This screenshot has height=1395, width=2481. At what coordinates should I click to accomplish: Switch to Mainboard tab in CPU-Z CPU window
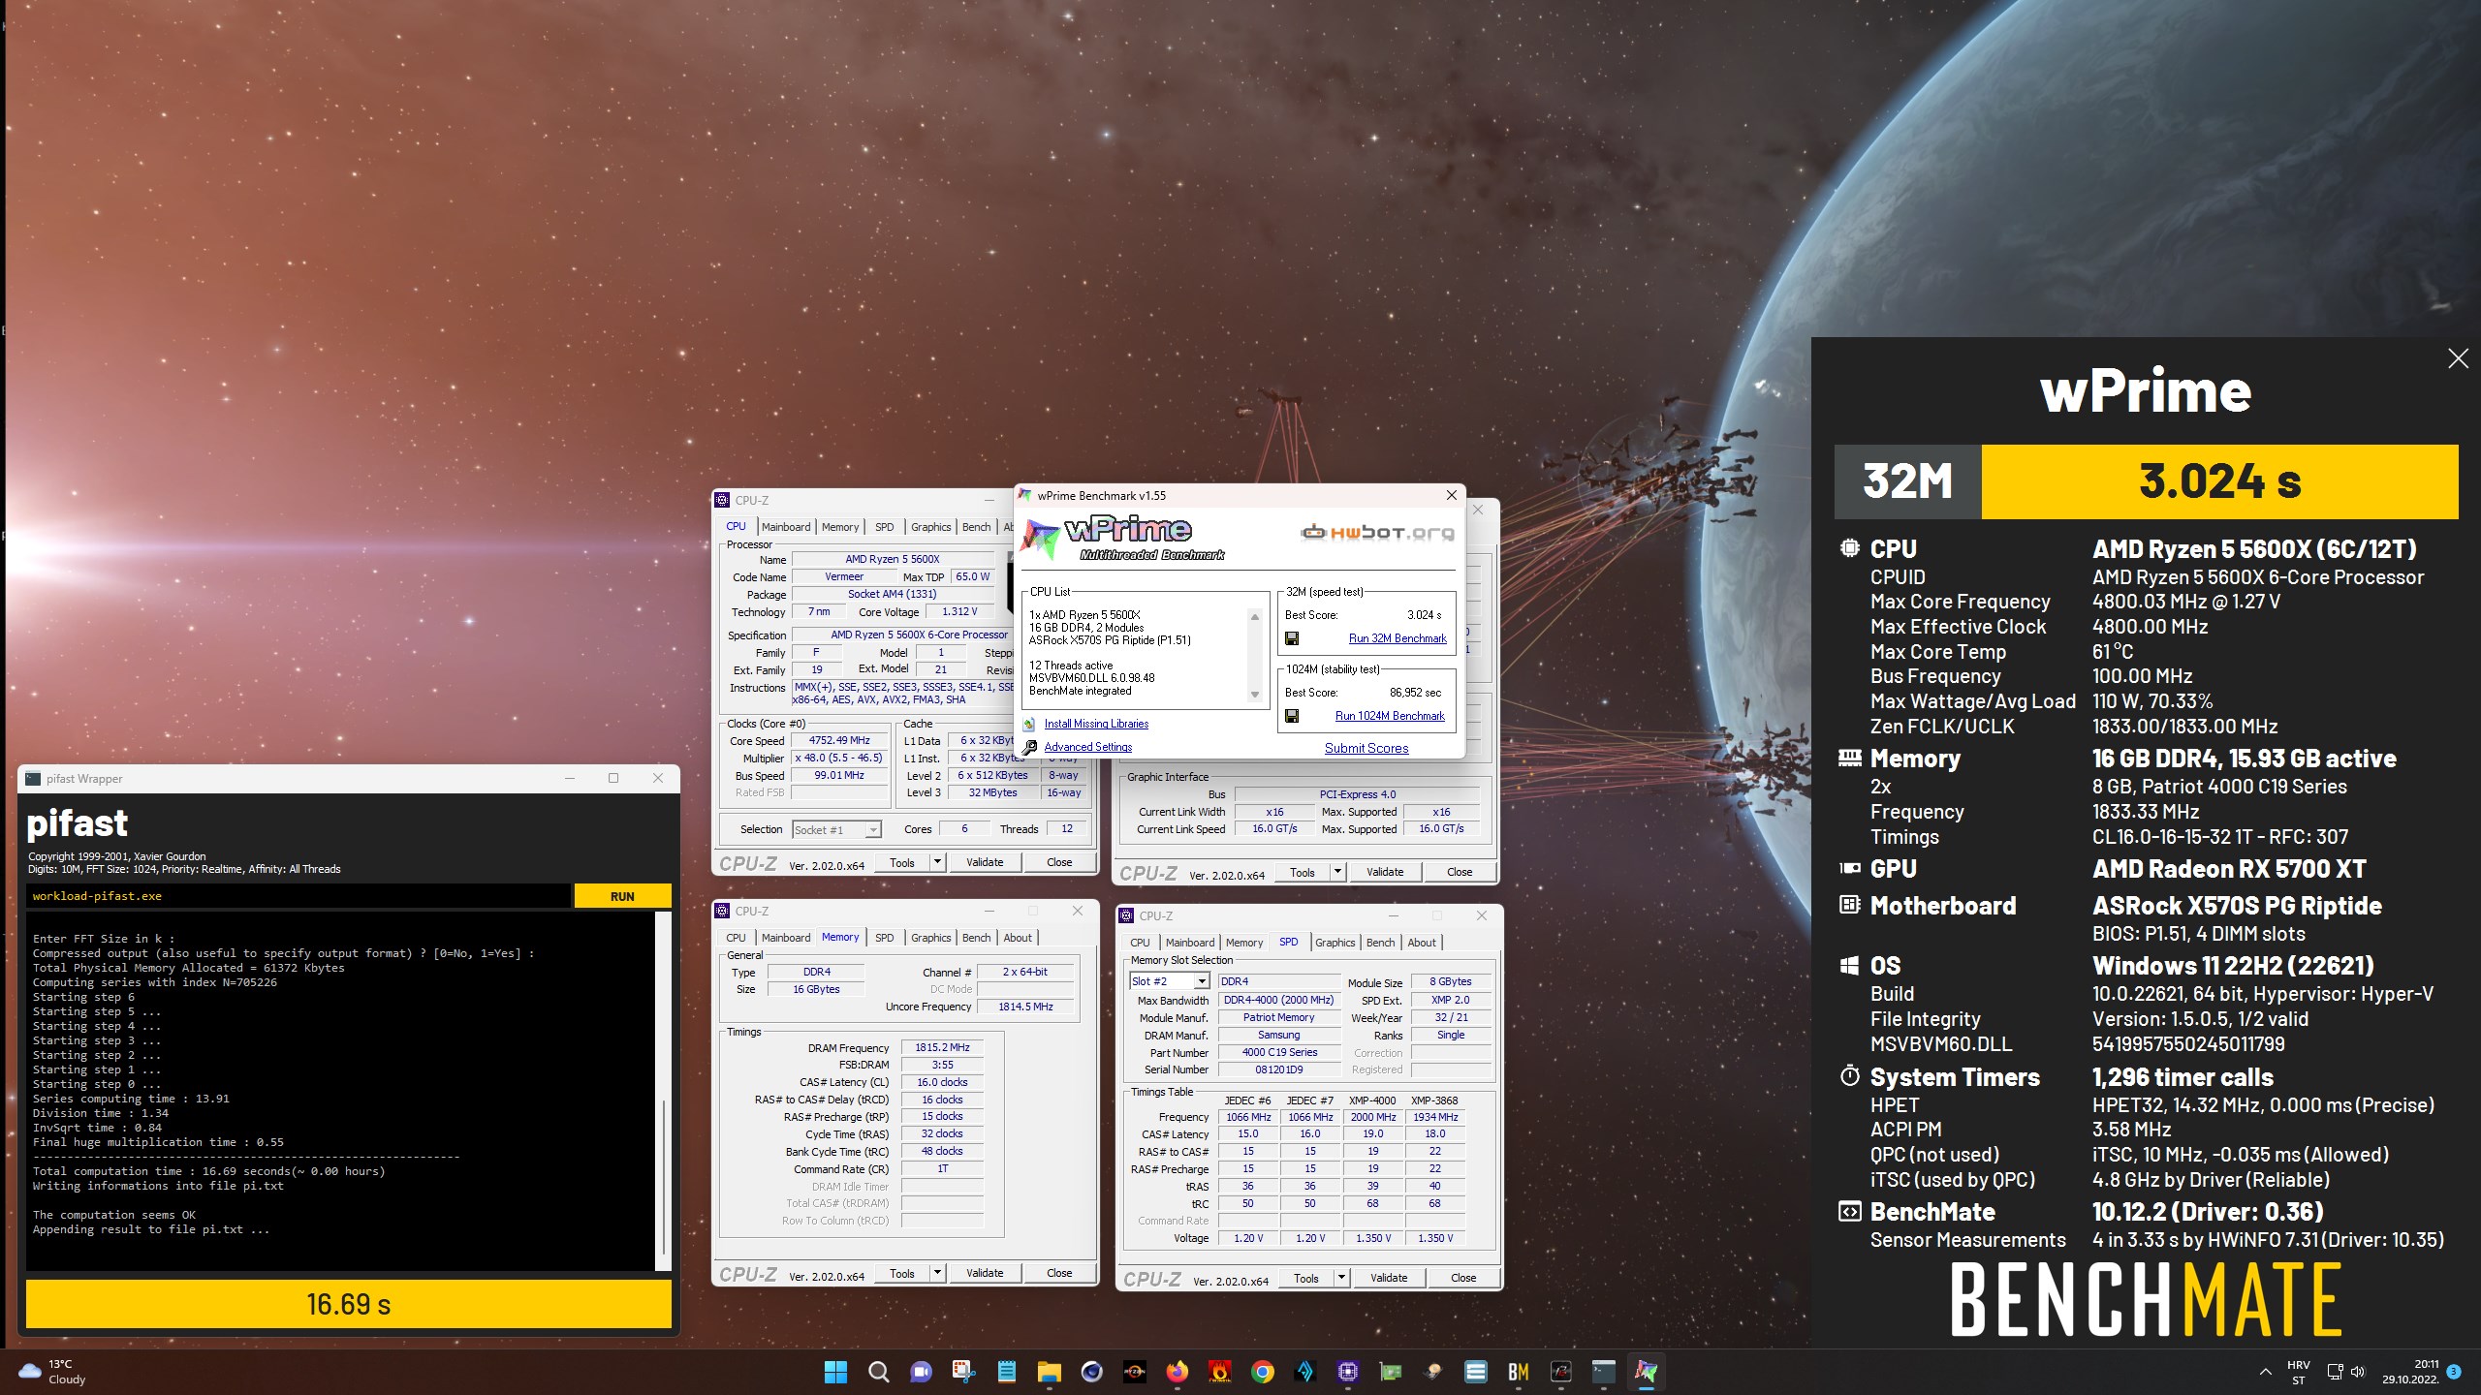click(x=785, y=527)
